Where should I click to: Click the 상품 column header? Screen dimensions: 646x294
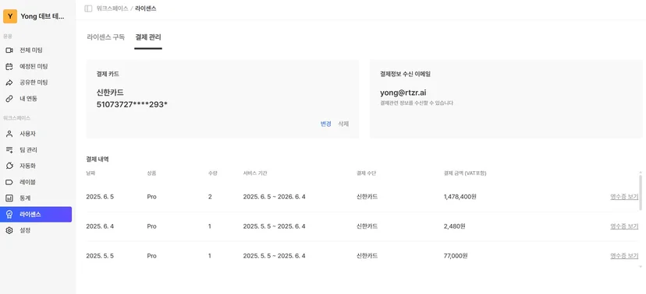151,173
